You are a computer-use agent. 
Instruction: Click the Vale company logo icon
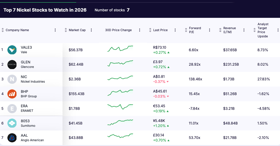[x=12, y=50]
